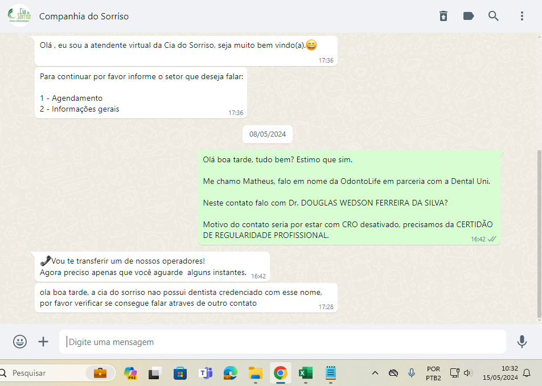Click the blue microphone tray icon
The height and width of the screenshot is (386, 542).
pyautogui.click(x=411, y=372)
